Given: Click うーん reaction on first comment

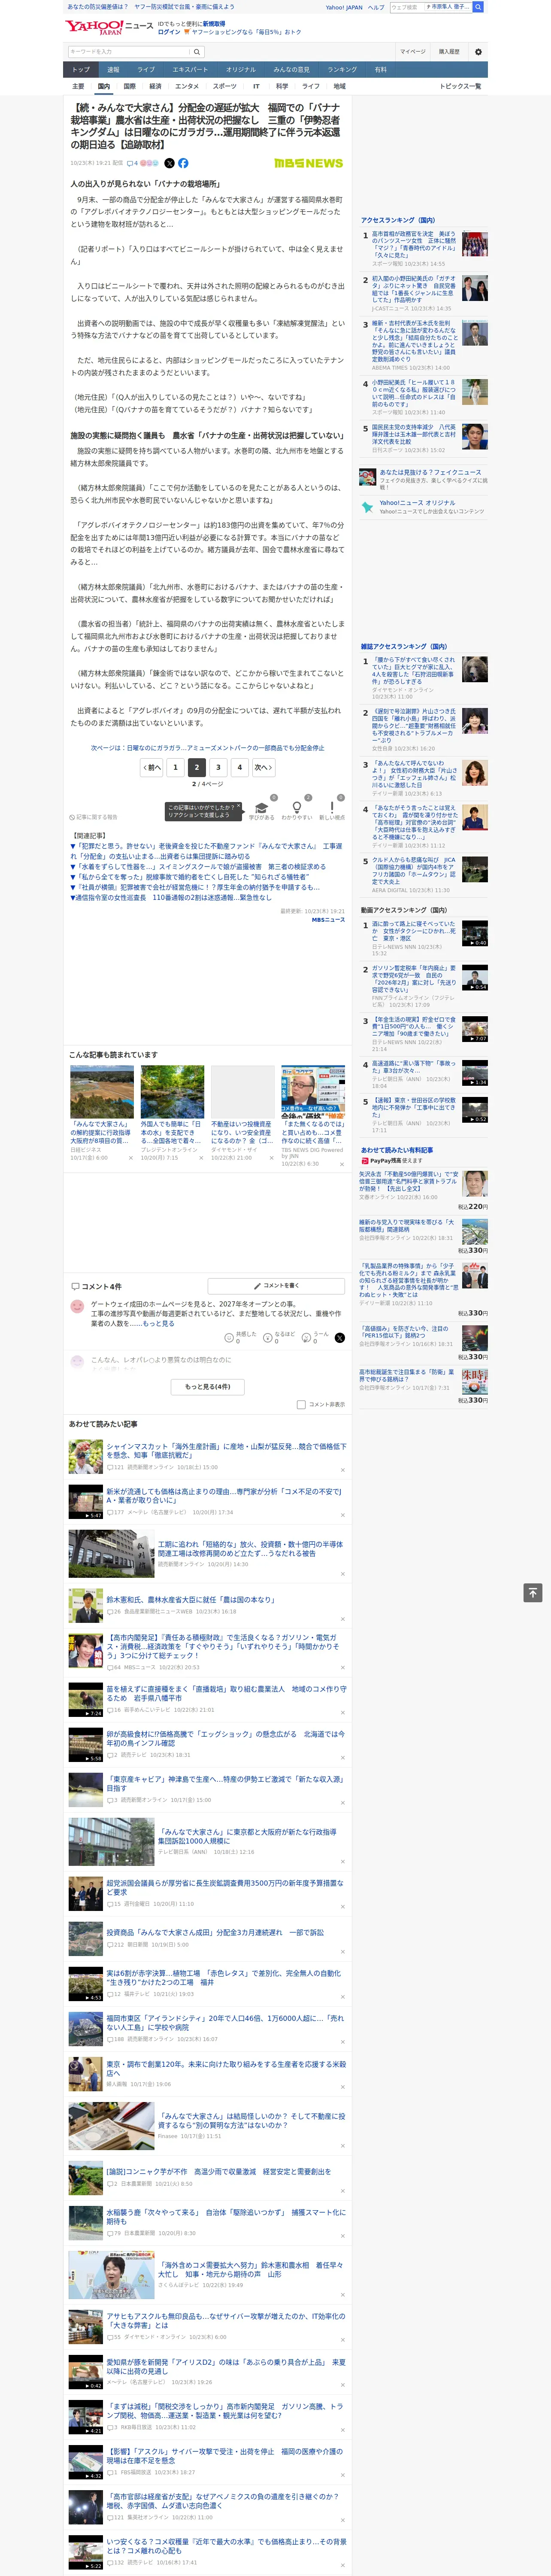Looking at the screenshot, I should pos(315,1337).
